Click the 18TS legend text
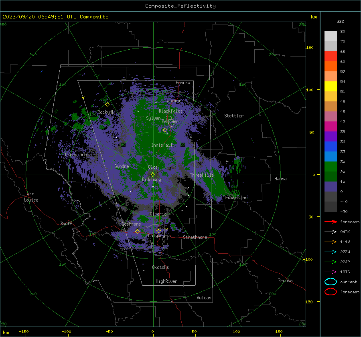 [345, 272]
